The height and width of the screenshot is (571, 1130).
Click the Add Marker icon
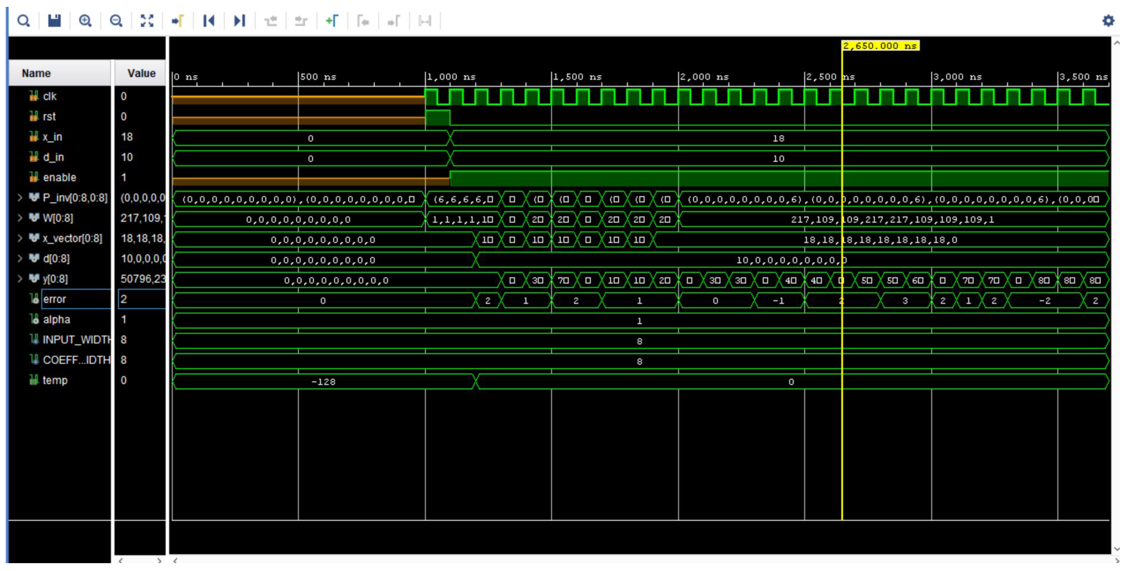pyautogui.click(x=332, y=20)
